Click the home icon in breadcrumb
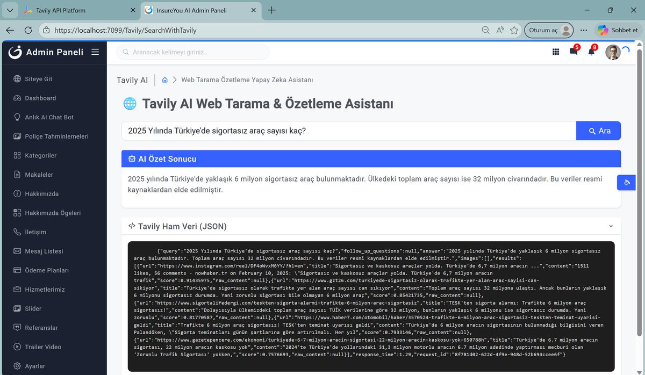This screenshot has width=645, height=375. pos(165,80)
